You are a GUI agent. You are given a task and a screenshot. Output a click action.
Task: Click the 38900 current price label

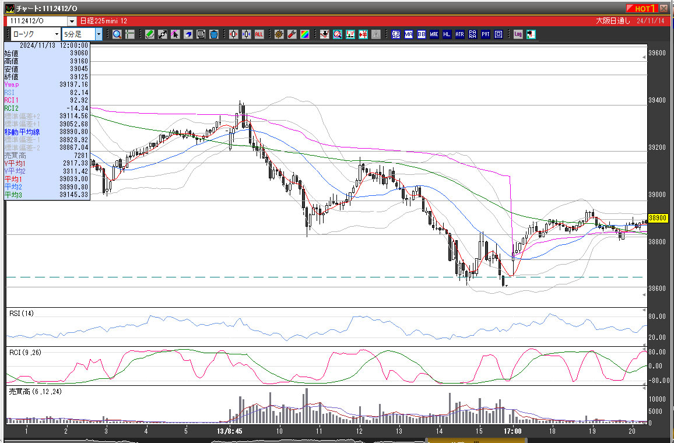pyautogui.click(x=658, y=218)
